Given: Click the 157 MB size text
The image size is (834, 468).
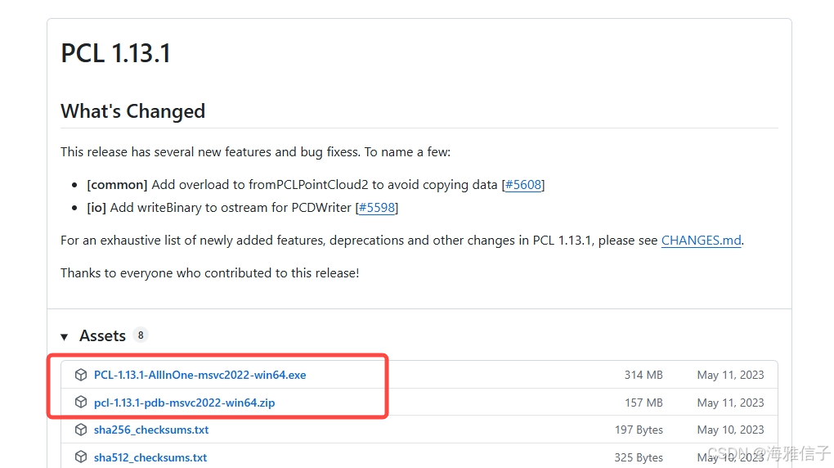Looking at the screenshot, I should (643, 403).
